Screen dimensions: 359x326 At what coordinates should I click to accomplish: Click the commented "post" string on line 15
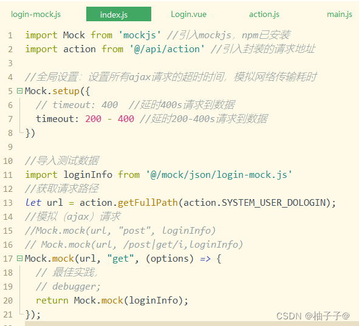tap(135, 231)
